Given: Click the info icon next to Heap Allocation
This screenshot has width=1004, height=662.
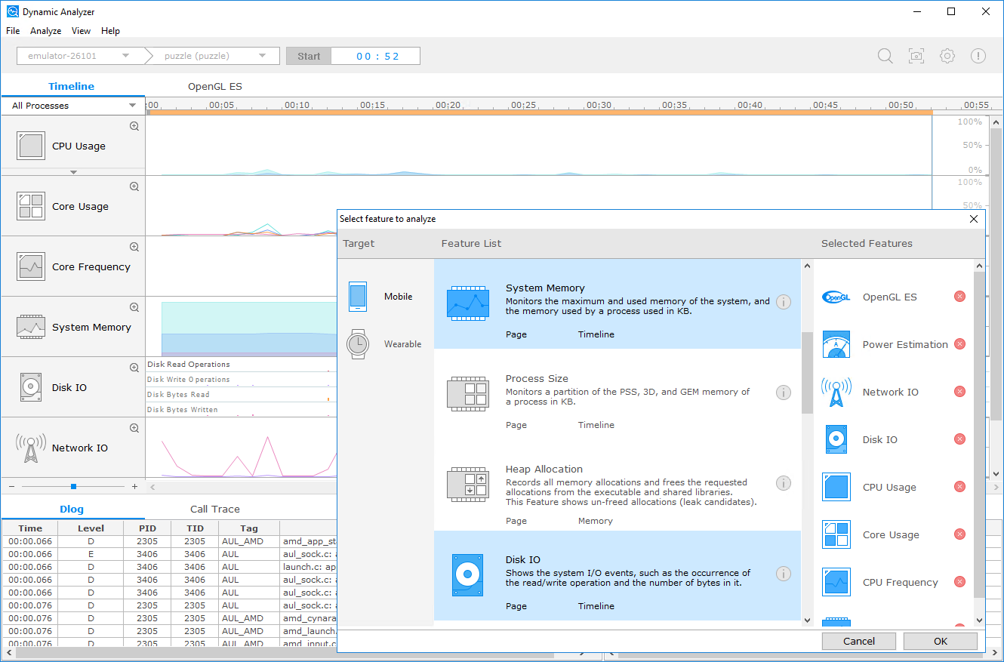Looking at the screenshot, I should (x=783, y=482).
